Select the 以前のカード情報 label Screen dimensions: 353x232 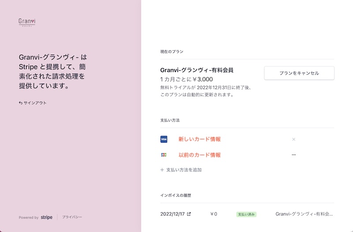(x=199, y=155)
